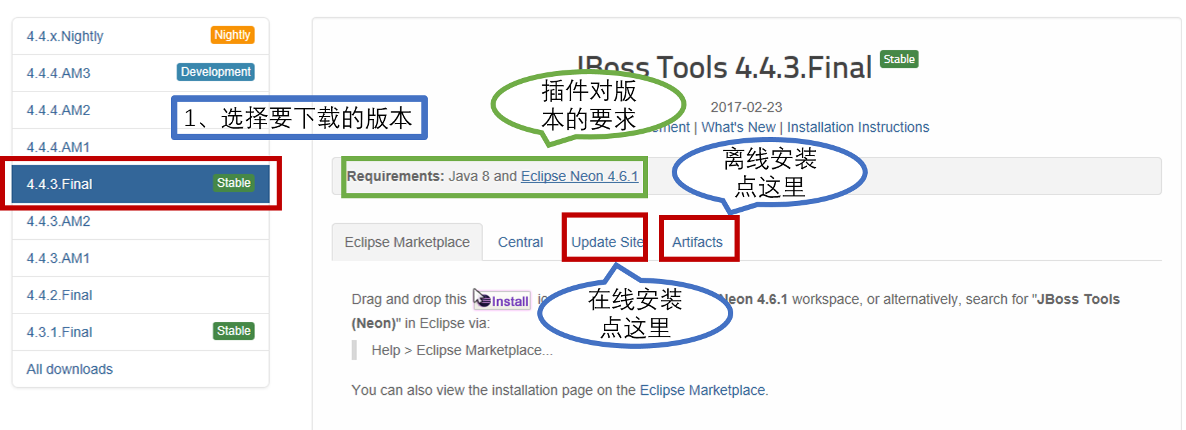
Task: Open the What's New link
Action: point(738,127)
